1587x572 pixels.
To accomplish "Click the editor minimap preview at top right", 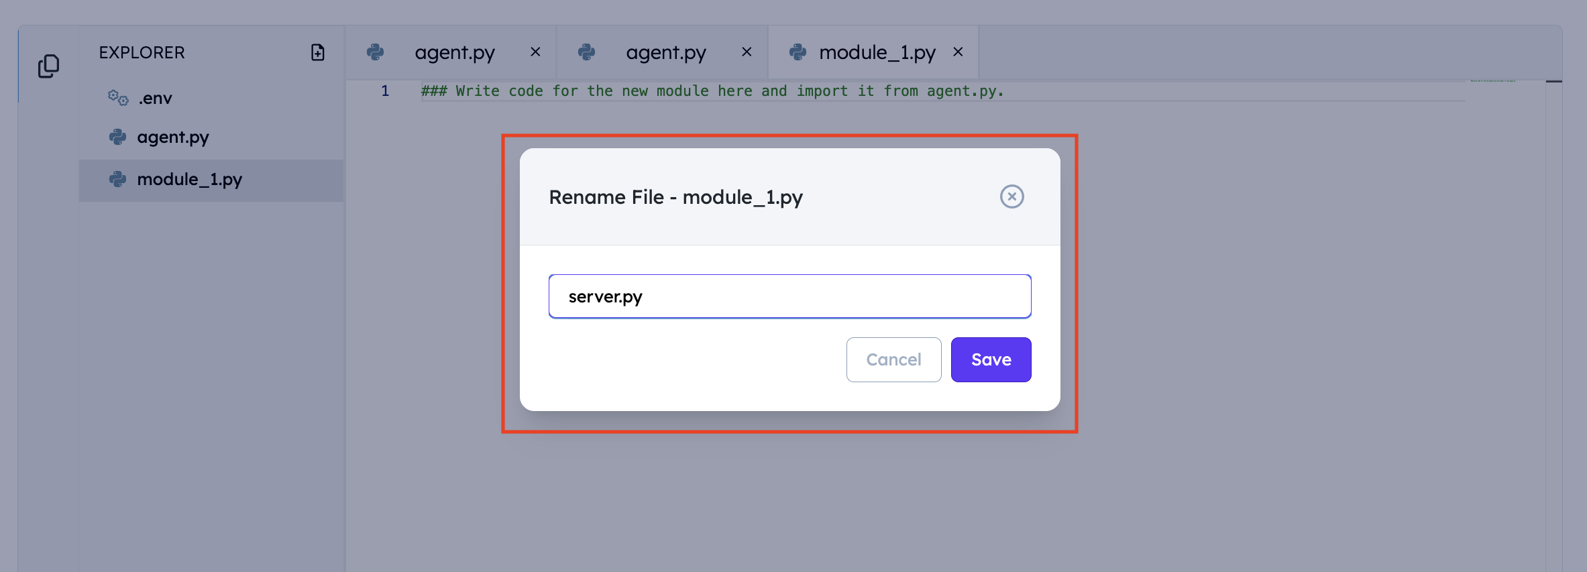I will pos(1492,81).
